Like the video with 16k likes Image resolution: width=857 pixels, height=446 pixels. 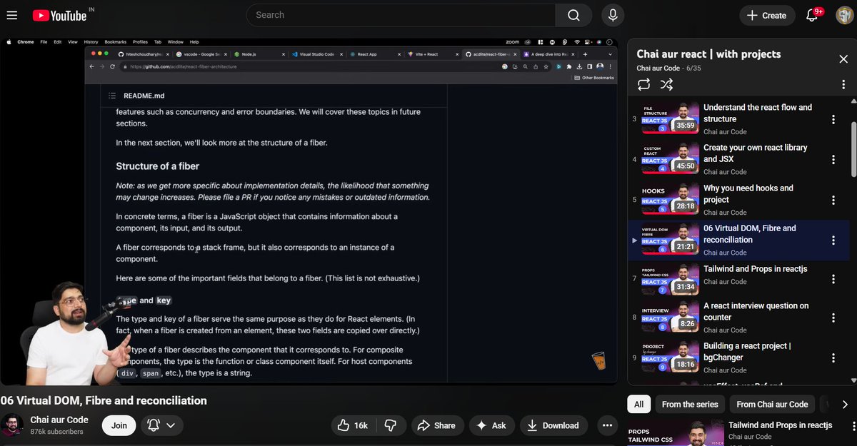tap(353, 425)
